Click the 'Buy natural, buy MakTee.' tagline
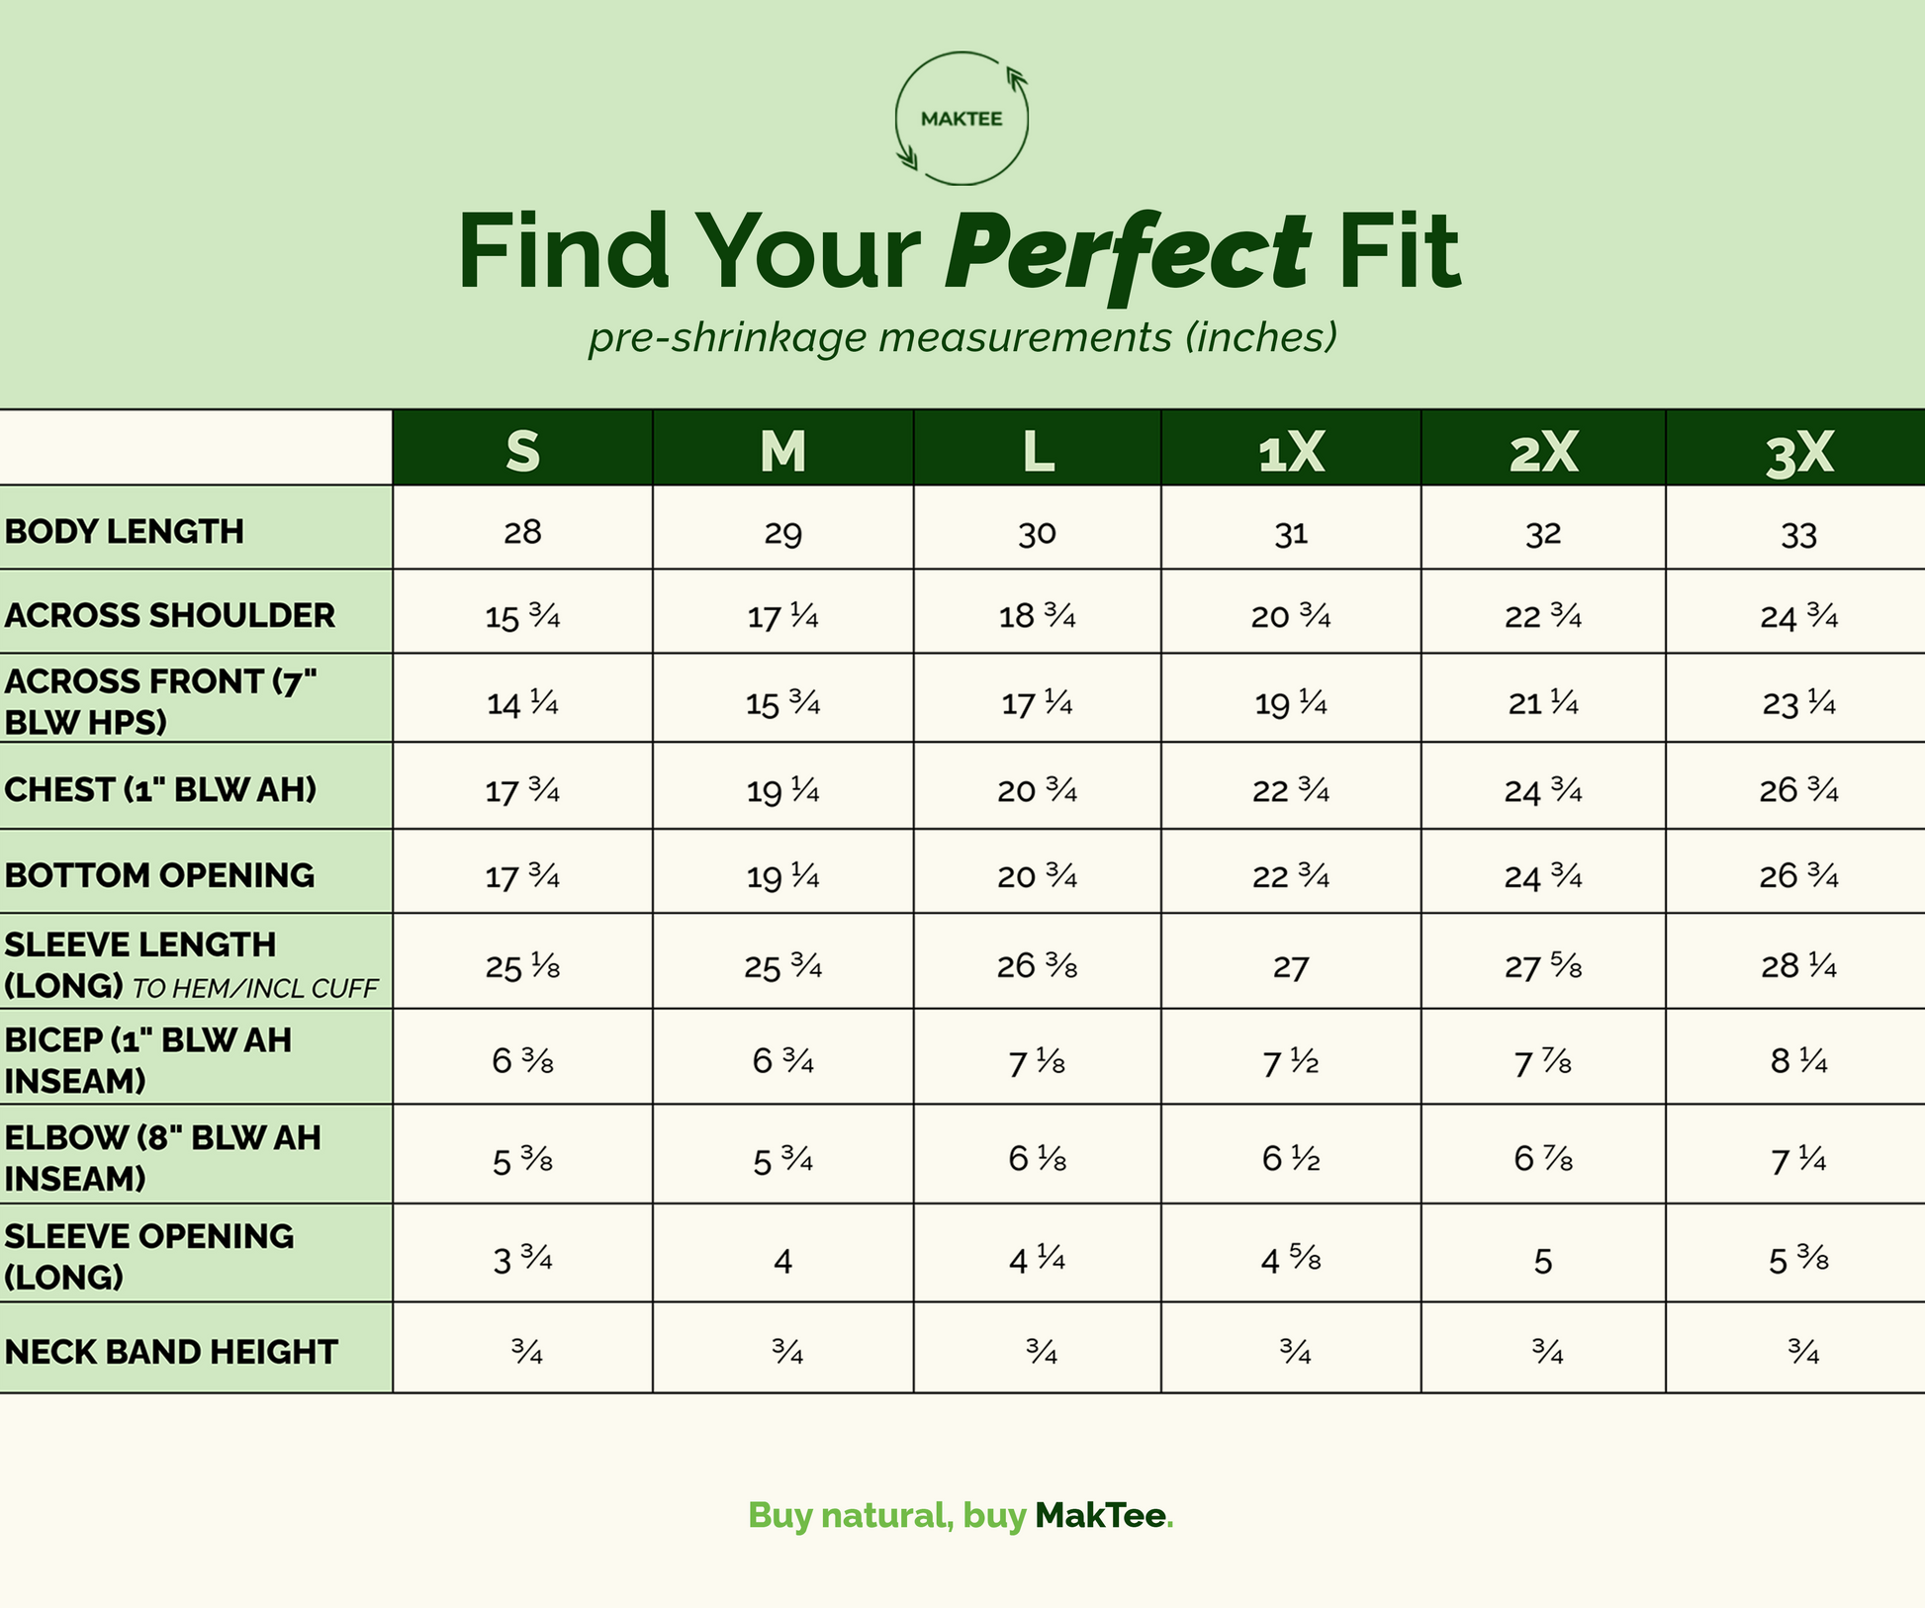1925x1608 pixels. coord(961,1515)
